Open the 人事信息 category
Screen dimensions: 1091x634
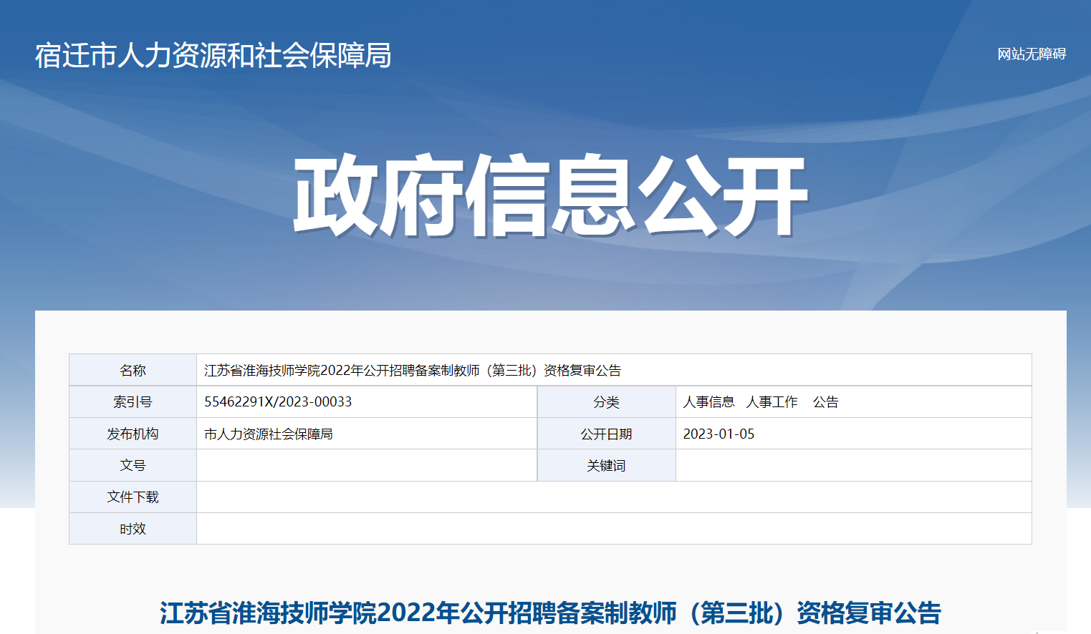point(708,402)
